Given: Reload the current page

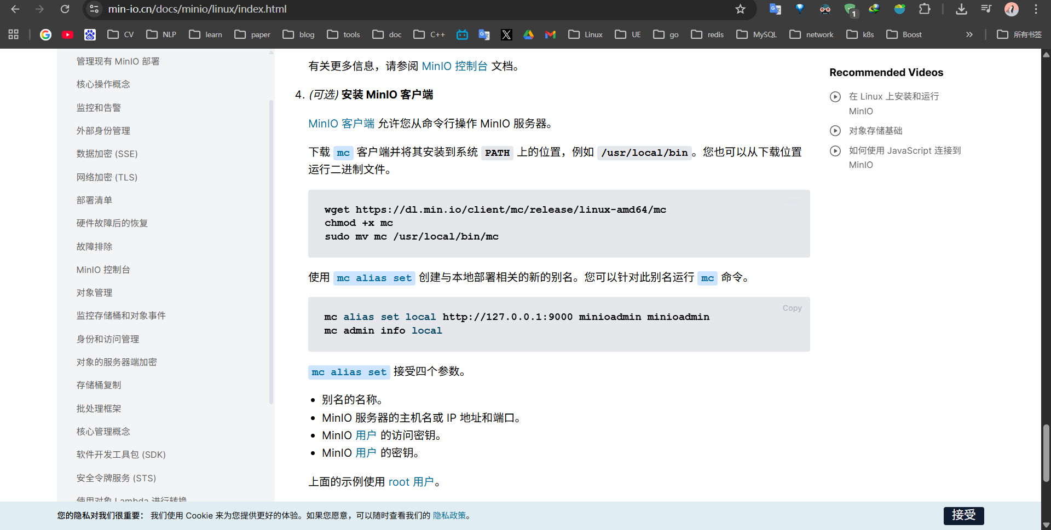Looking at the screenshot, I should pos(65,9).
